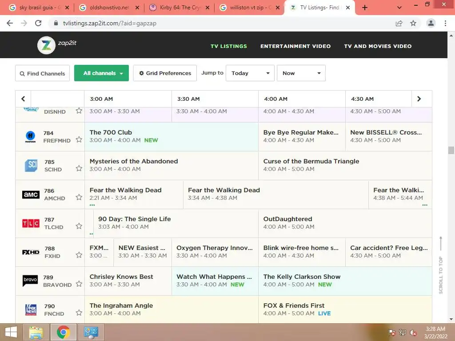The height and width of the screenshot is (341, 455).
Task: Bookmark this page with the star
Action: [x=413, y=23]
